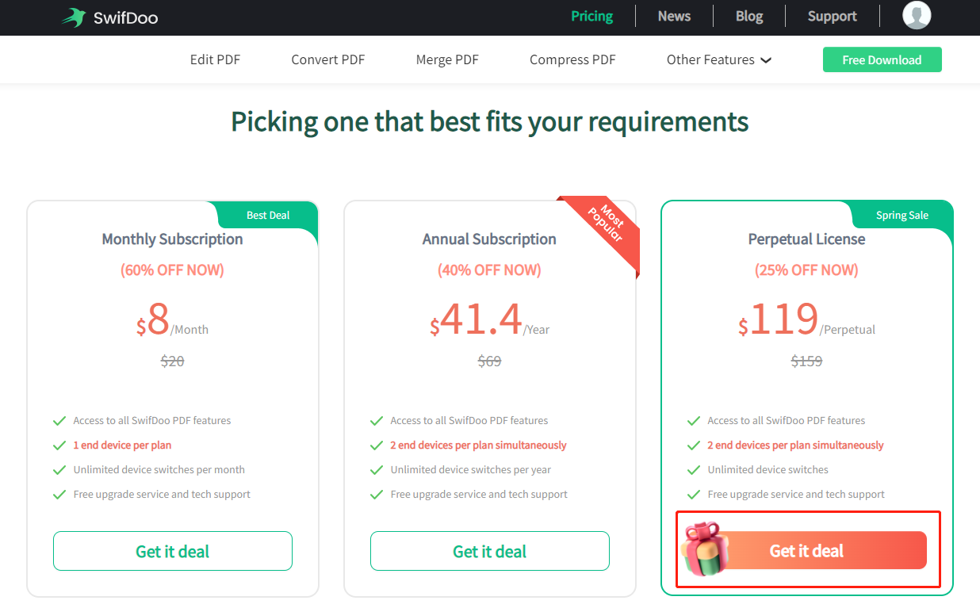Screen dimensions: 980x608
Task: Open the user profile avatar
Action: point(917,15)
